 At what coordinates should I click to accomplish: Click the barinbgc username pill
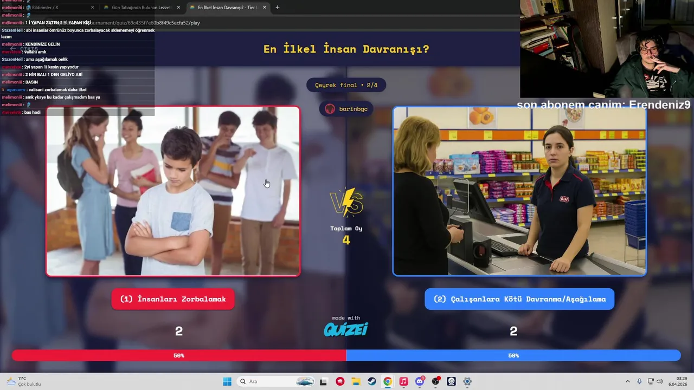point(346,109)
